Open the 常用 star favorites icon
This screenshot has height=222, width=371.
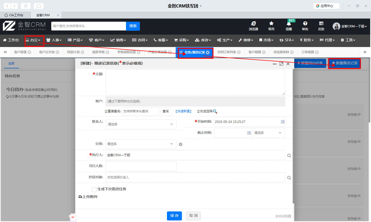pos(271,26)
